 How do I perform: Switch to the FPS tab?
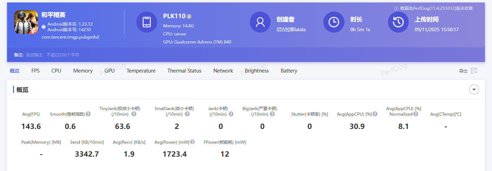click(35, 71)
